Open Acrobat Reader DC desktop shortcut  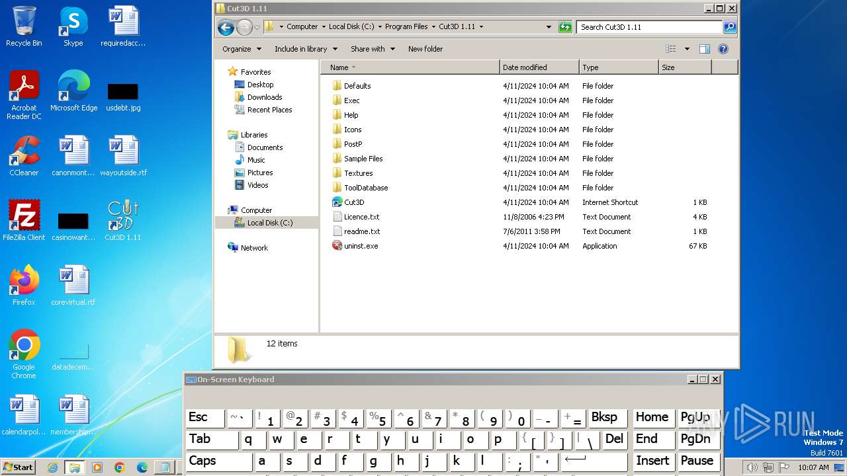(x=24, y=95)
